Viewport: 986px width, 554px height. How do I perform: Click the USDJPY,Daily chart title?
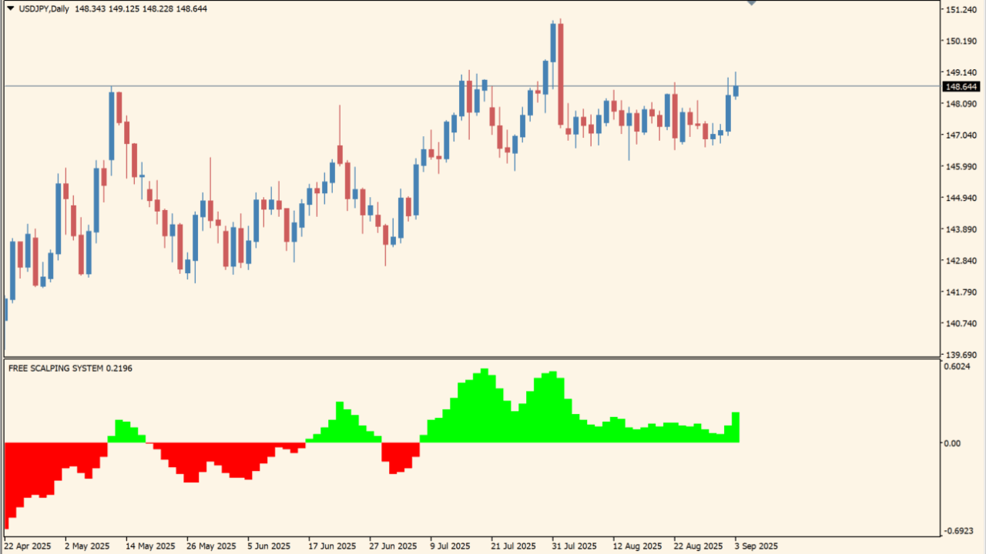click(44, 8)
